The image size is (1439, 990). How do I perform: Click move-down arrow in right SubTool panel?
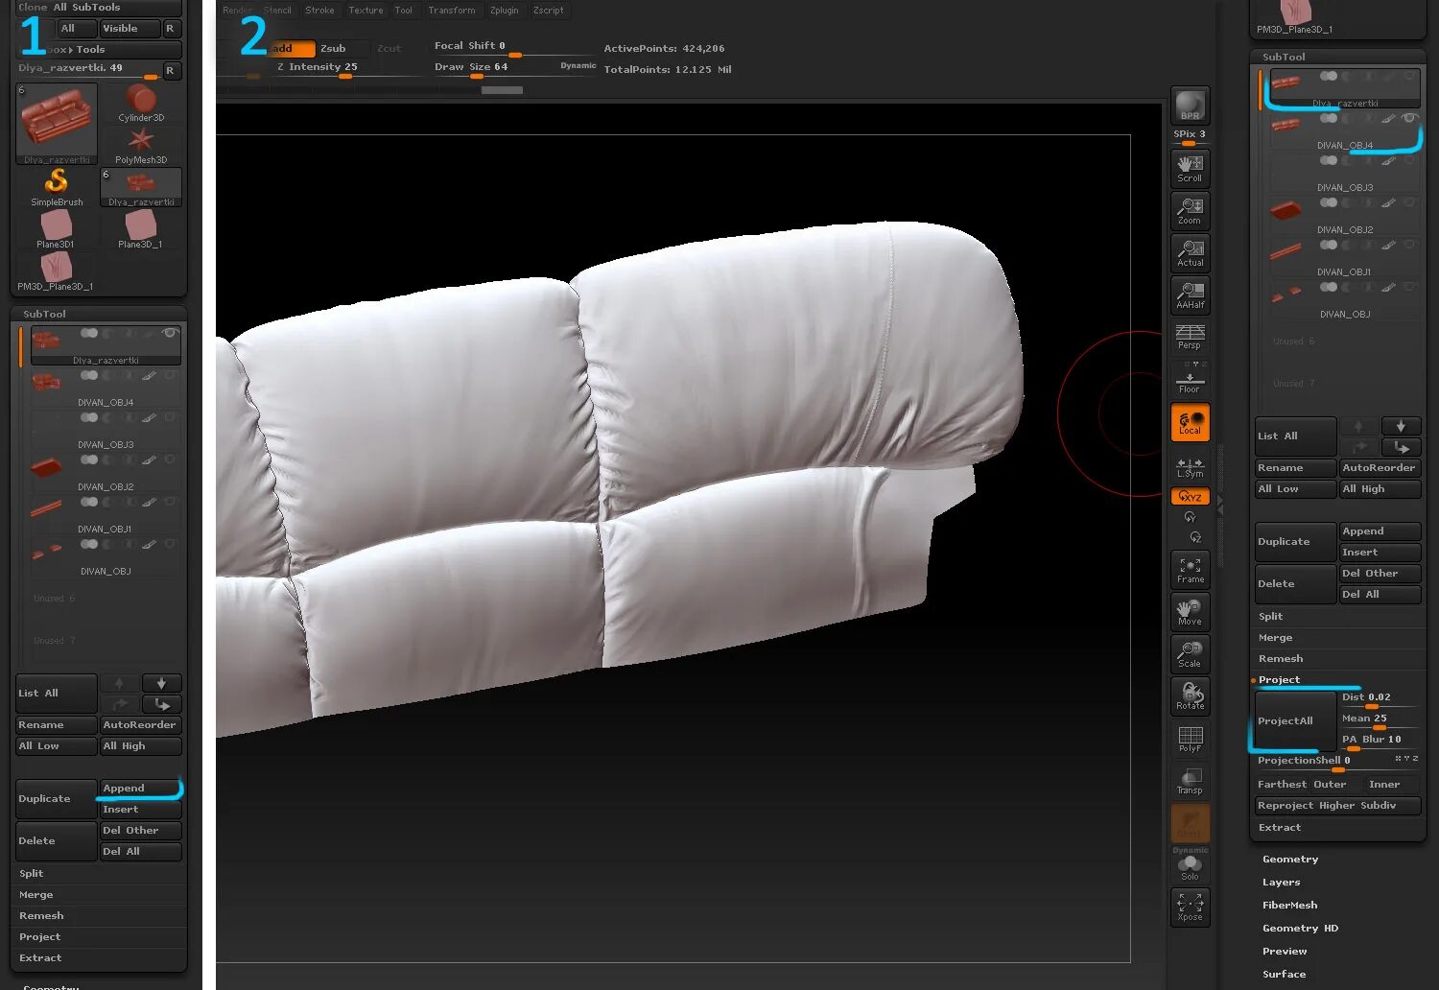pyautogui.click(x=1401, y=426)
